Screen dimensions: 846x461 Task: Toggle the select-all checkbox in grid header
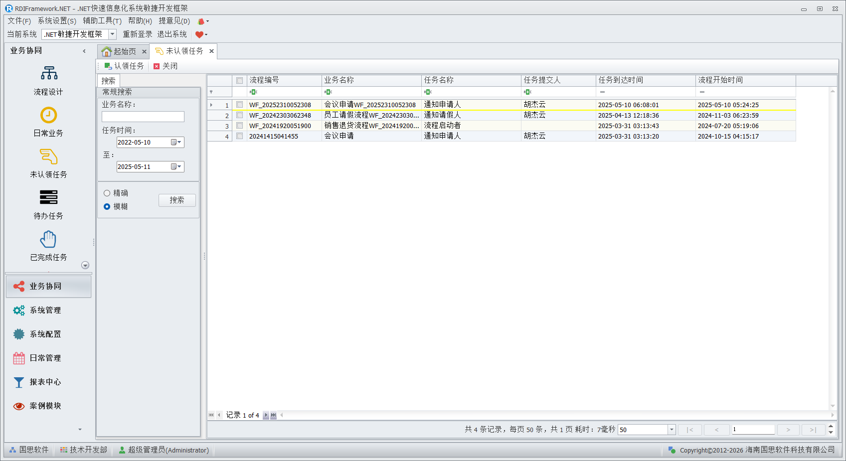240,81
